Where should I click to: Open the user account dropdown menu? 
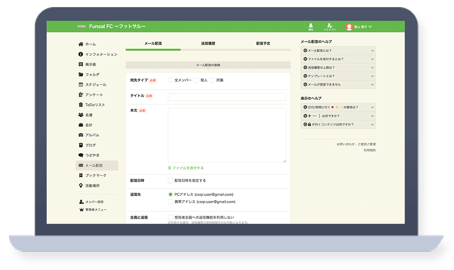[359, 27]
